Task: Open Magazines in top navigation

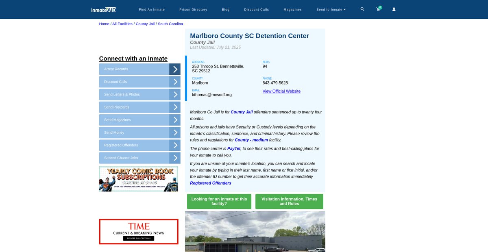Action: (x=293, y=9)
